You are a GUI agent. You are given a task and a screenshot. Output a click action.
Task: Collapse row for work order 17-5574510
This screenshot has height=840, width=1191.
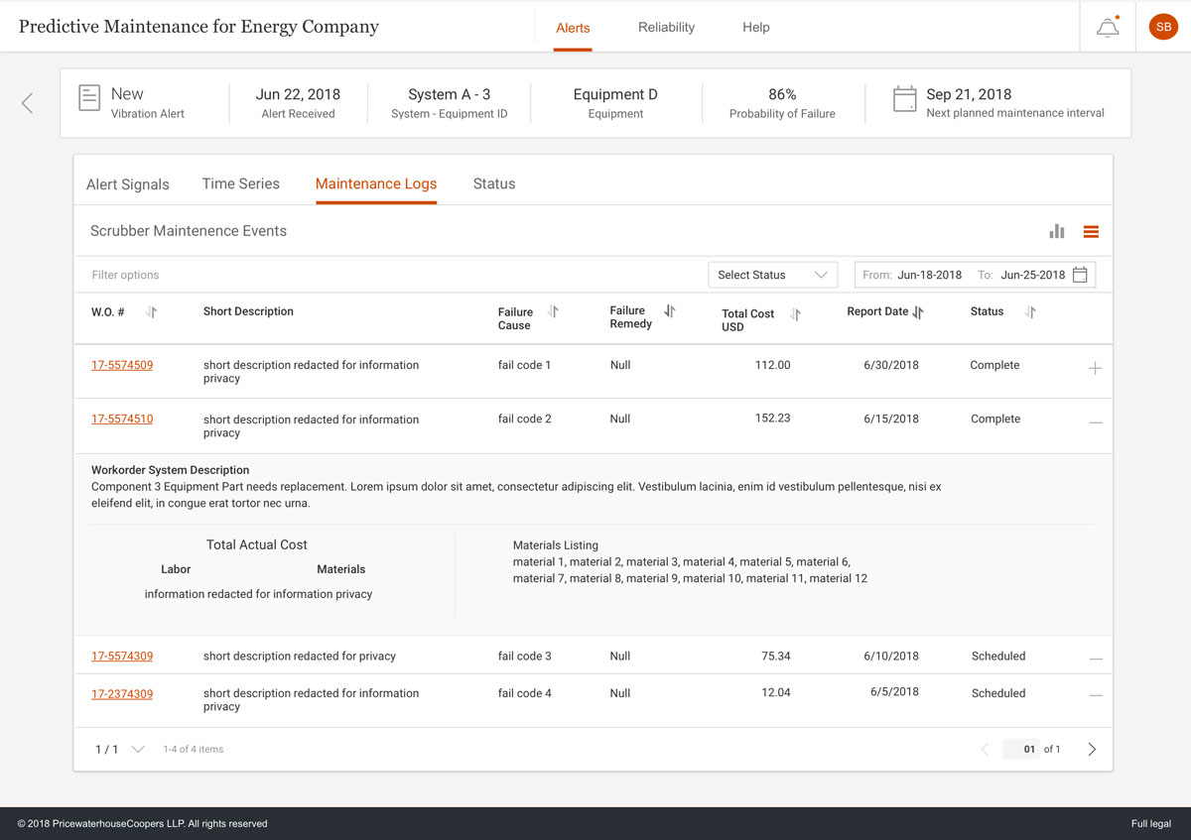click(x=1096, y=422)
